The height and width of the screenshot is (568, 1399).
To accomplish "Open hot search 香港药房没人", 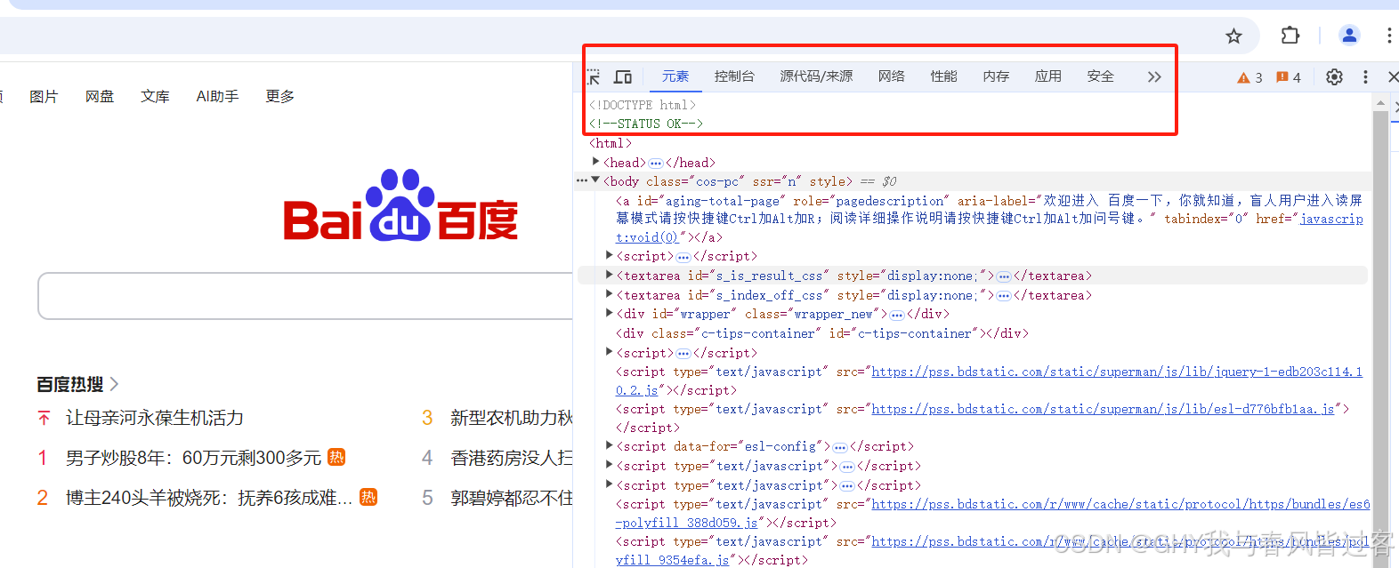I will tap(512, 458).
